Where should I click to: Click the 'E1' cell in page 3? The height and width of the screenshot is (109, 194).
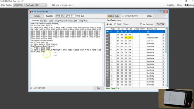point(118,41)
